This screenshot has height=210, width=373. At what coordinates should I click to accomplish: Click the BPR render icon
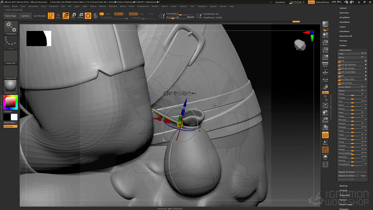click(325, 24)
